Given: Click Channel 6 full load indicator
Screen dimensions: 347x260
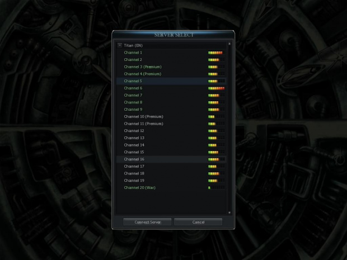Looking at the screenshot, I should [x=217, y=88].
